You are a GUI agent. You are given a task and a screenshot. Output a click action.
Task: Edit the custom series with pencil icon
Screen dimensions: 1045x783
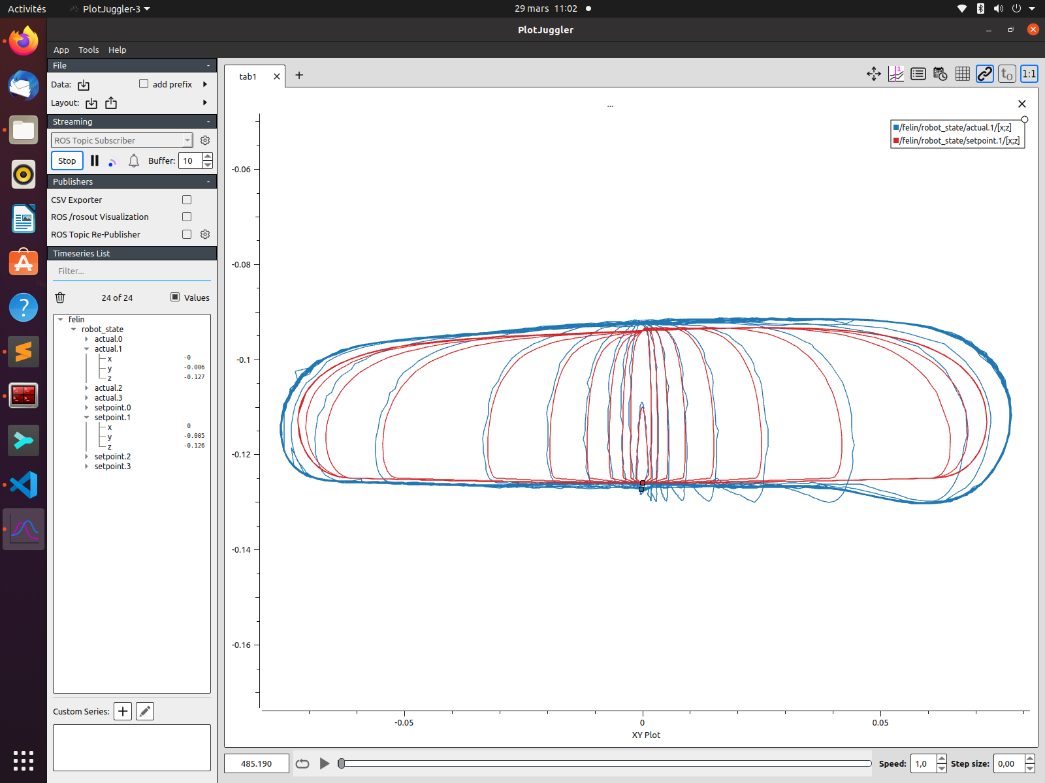pyautogui.click(x=145, y=711)
